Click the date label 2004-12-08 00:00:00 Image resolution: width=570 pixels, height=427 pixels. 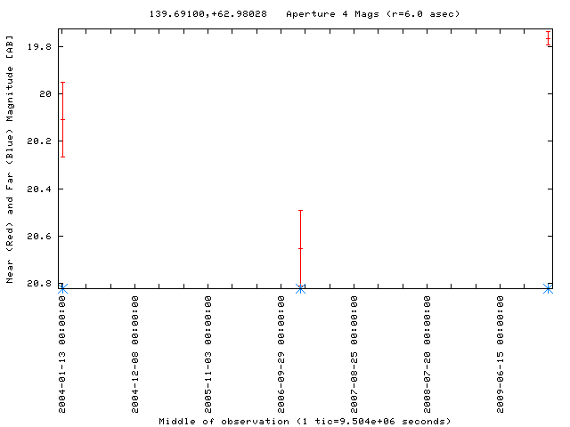(135, 354)
